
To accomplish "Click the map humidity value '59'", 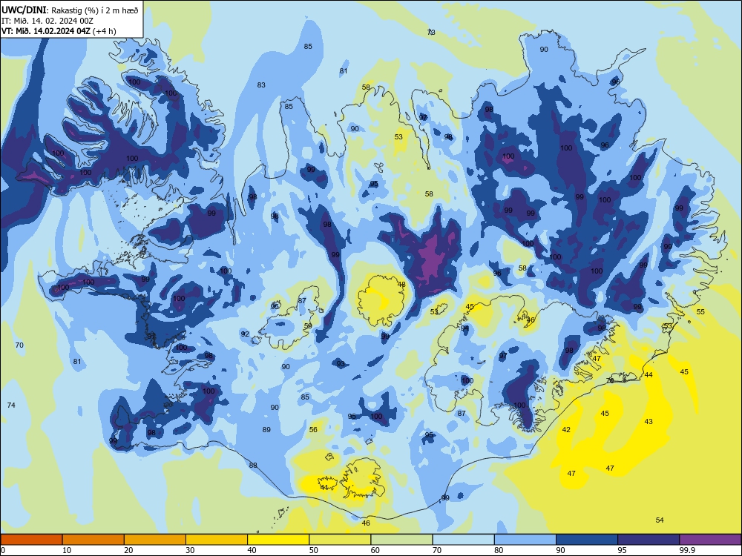I will pos(308,326).
